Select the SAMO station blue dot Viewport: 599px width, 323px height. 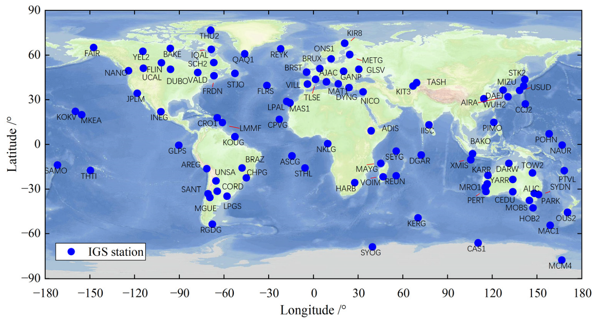58,165
